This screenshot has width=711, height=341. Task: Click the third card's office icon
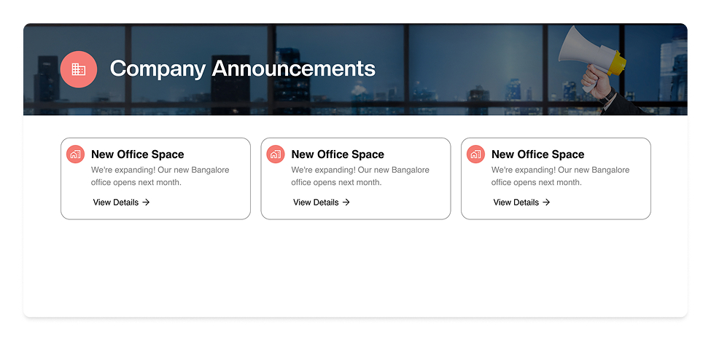click(475, 154)
